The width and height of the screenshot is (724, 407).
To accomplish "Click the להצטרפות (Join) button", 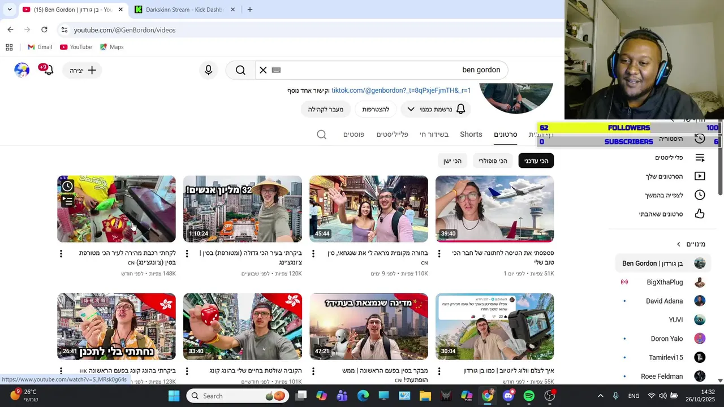I will point(376,109).
